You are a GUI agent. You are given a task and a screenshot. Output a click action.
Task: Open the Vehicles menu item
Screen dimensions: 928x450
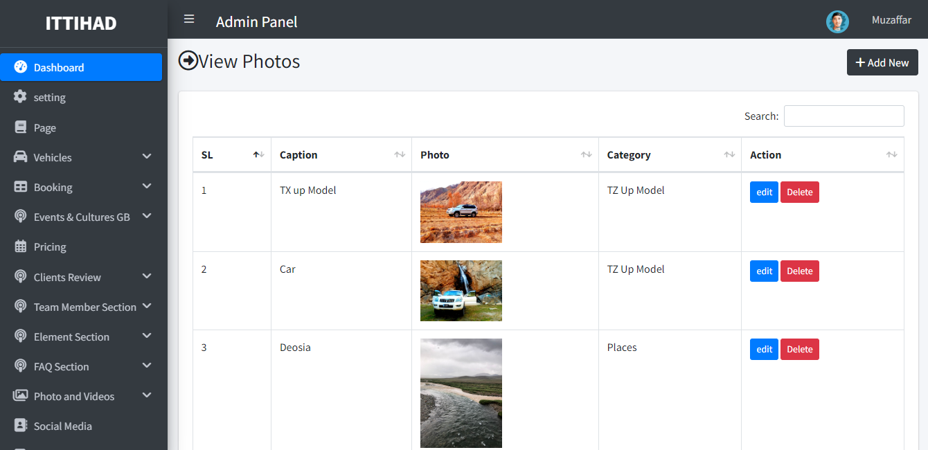pyautogui.click(x=81, y=157)
